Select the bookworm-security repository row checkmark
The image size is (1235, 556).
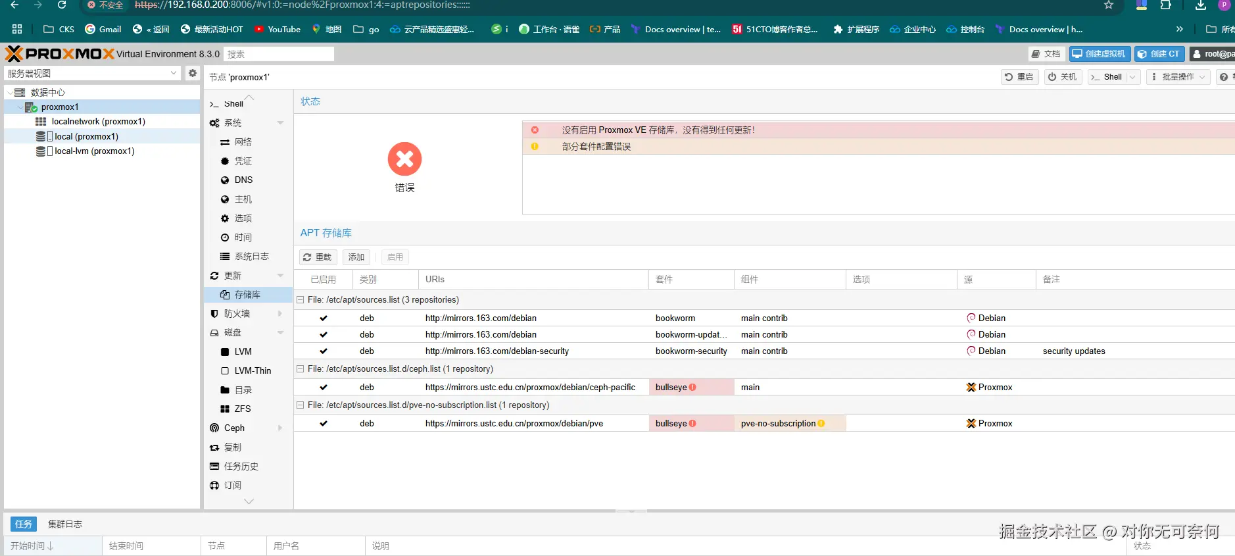pyautogui.click(x=324, y=351)
